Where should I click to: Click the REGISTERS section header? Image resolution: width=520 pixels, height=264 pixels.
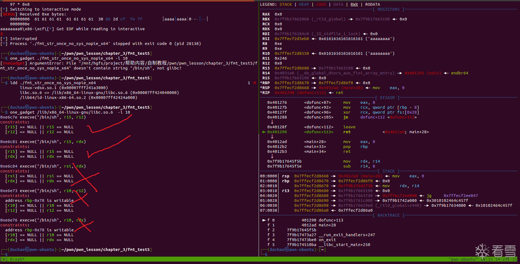389,9
